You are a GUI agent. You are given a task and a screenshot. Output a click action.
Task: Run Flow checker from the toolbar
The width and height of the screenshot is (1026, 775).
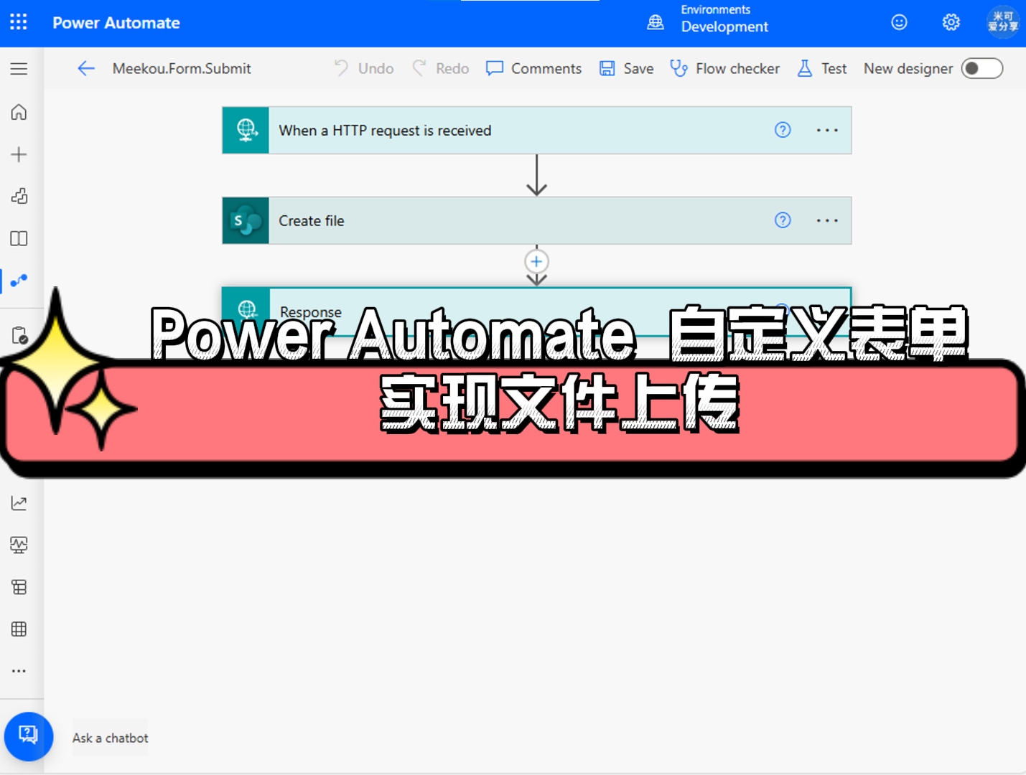coord(725,68)
